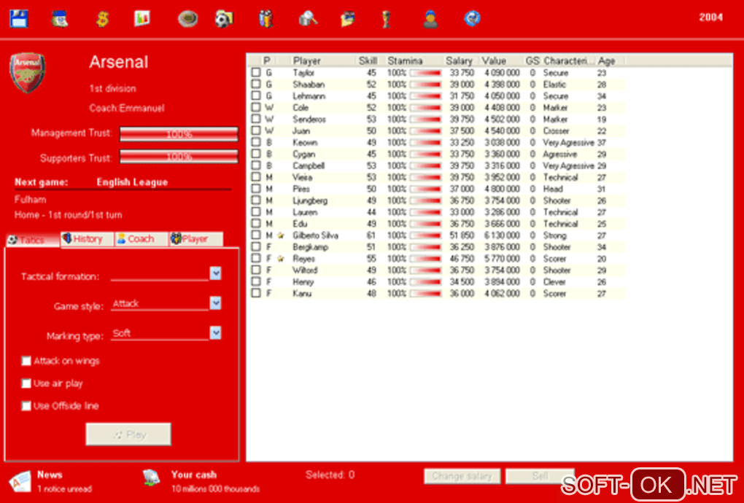Screen dimensions: 744x503
Task: Click the Attack value in Game style field
Action: (125, 303)
